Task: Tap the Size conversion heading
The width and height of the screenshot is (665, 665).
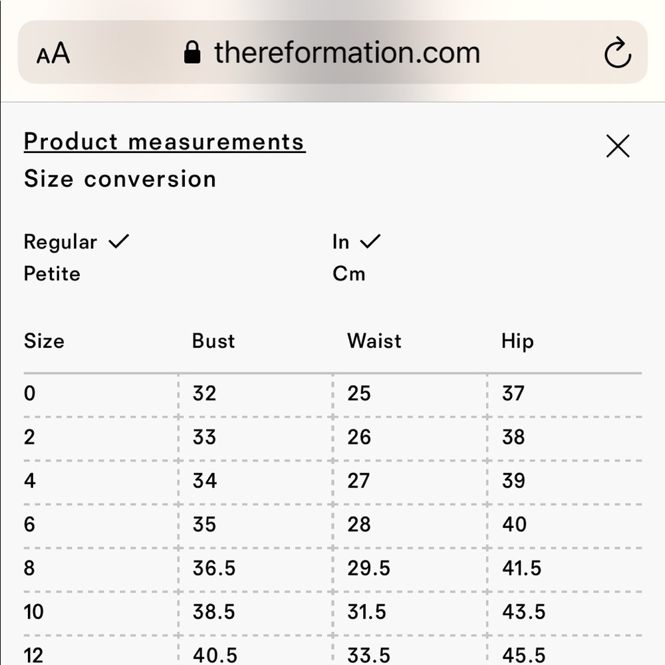Action: pos(120,179)
